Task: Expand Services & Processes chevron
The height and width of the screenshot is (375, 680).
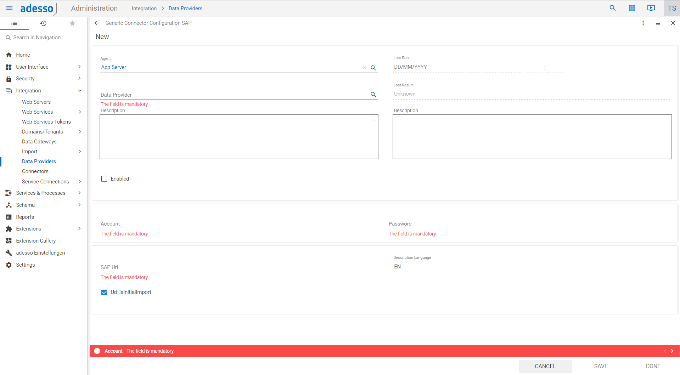Action: point(79,193)
